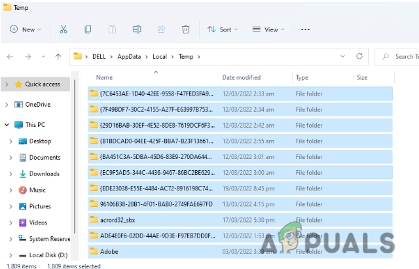
Task: Expand address bar history dropdown
Action: 342,56
